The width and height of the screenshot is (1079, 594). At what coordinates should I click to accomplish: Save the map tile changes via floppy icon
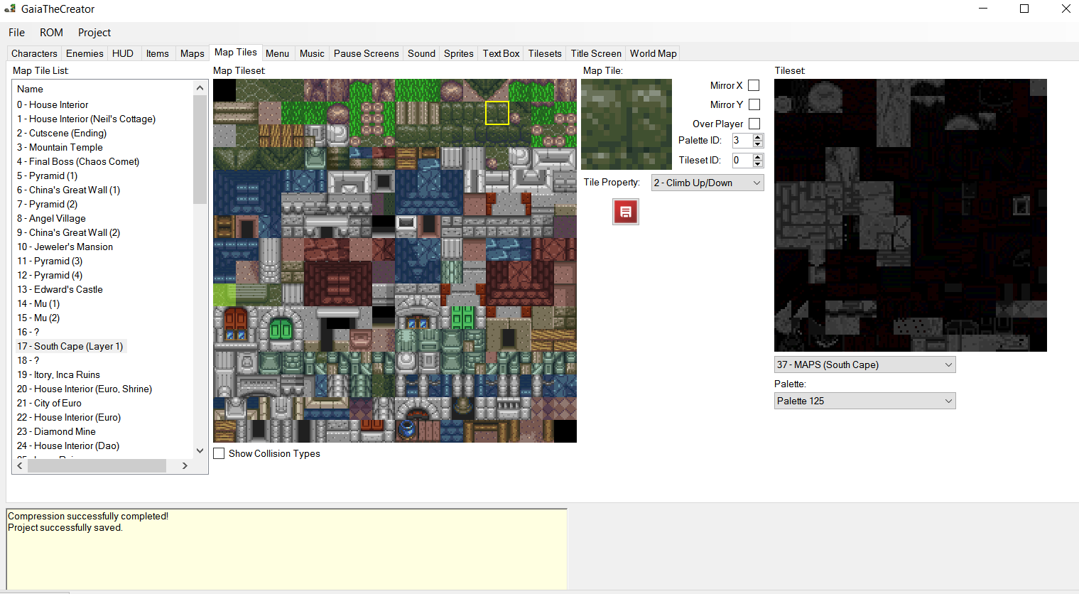coord(625,211)
